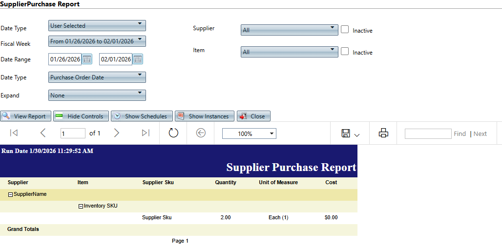Open the Fiscal Week dropdown
This screenshot has height=248, width=502.
tap(97, 41)
